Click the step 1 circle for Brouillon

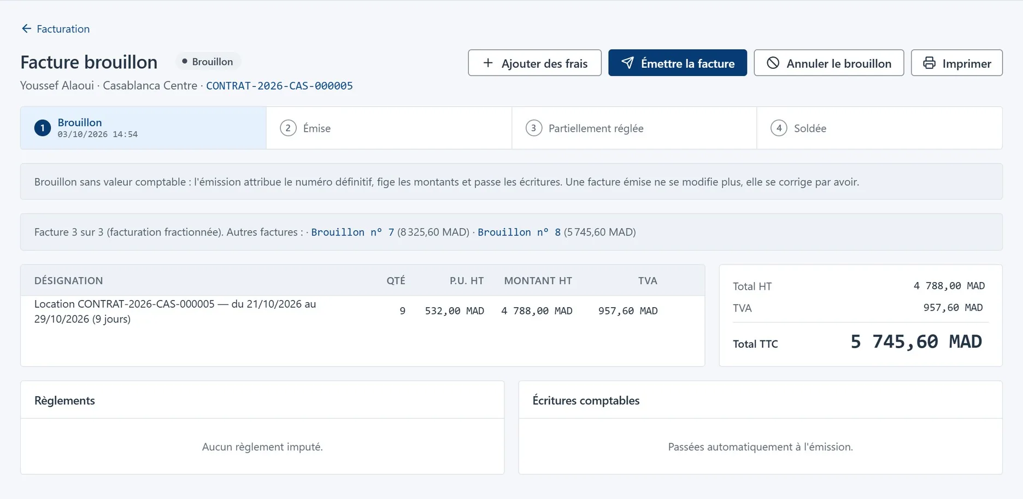click(43, 128)
